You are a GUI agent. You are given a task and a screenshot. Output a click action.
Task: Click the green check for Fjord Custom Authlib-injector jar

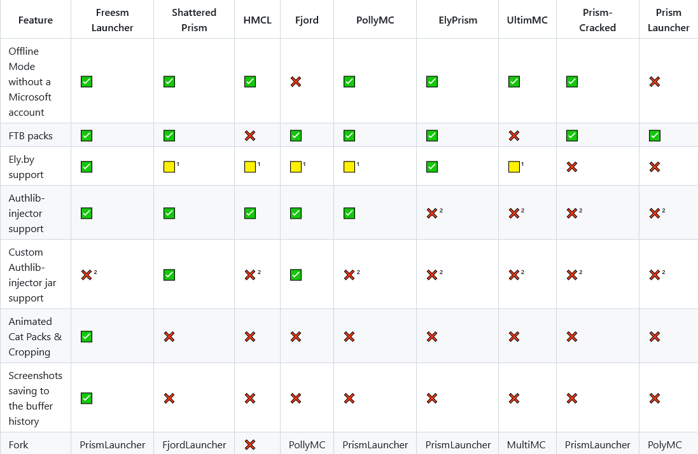click(x=296, y=275)
